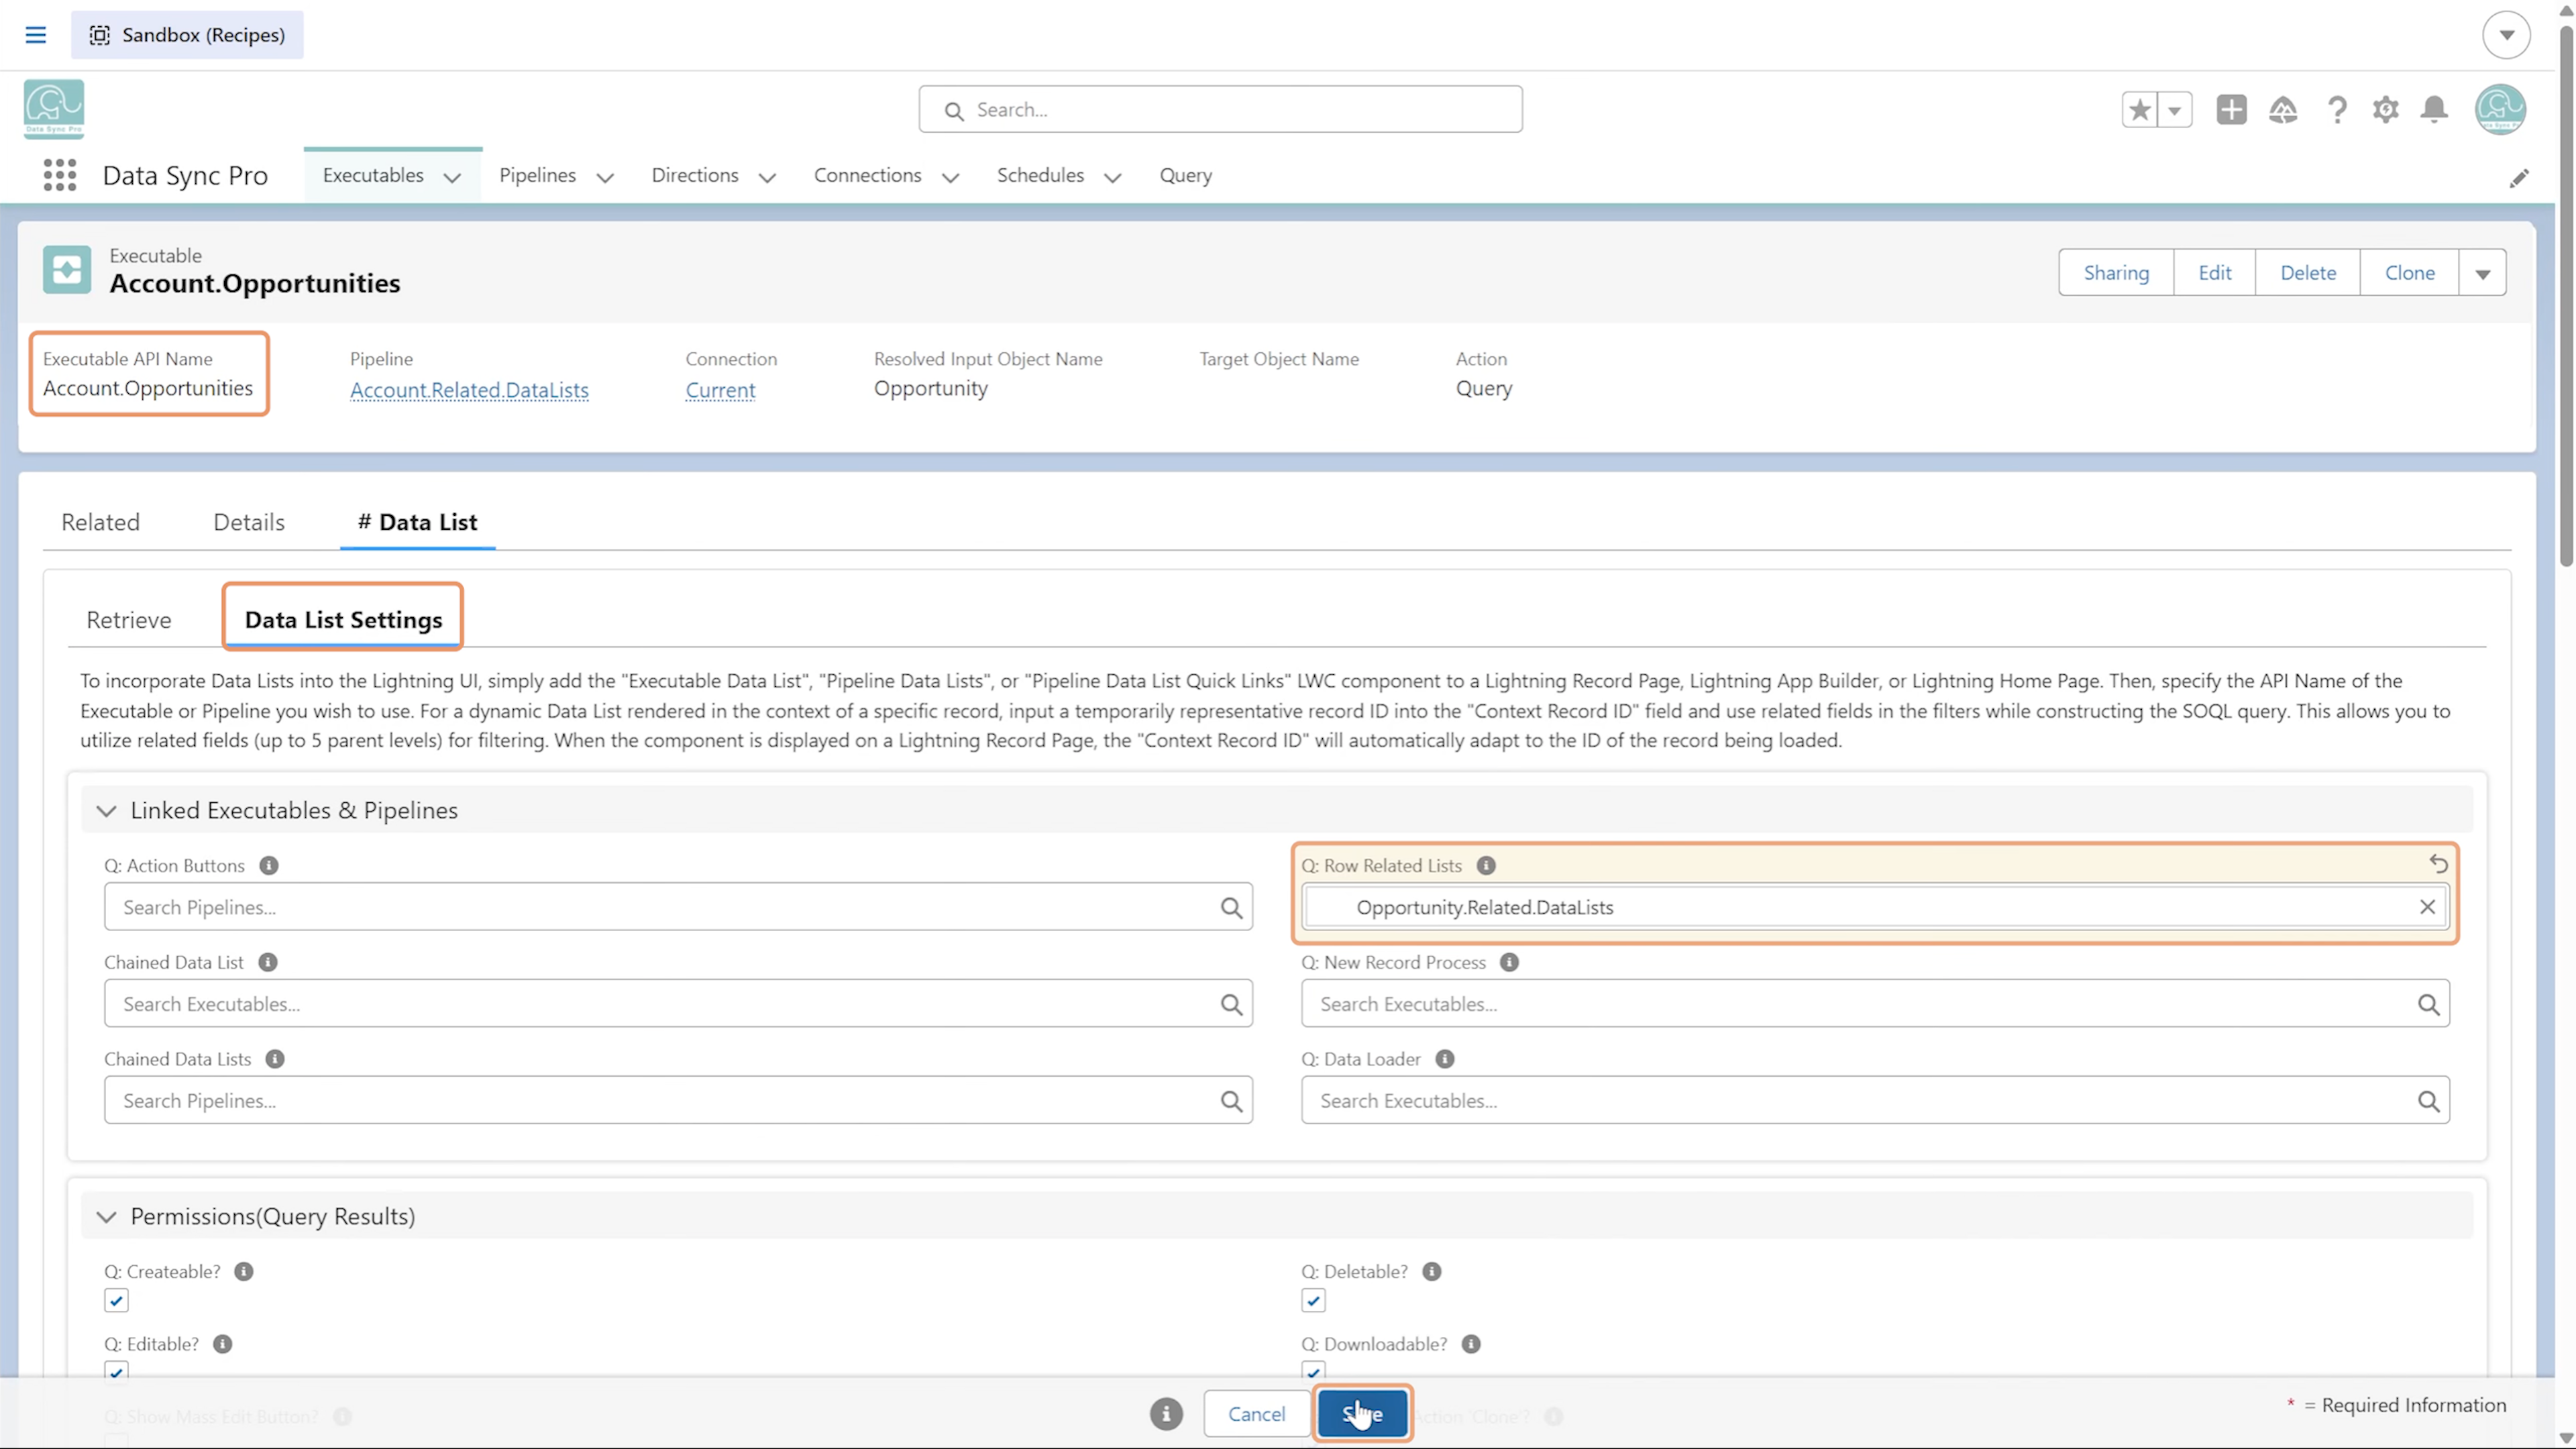Save the data list settings
2576x1449 pixels.
[1362, 1414]
